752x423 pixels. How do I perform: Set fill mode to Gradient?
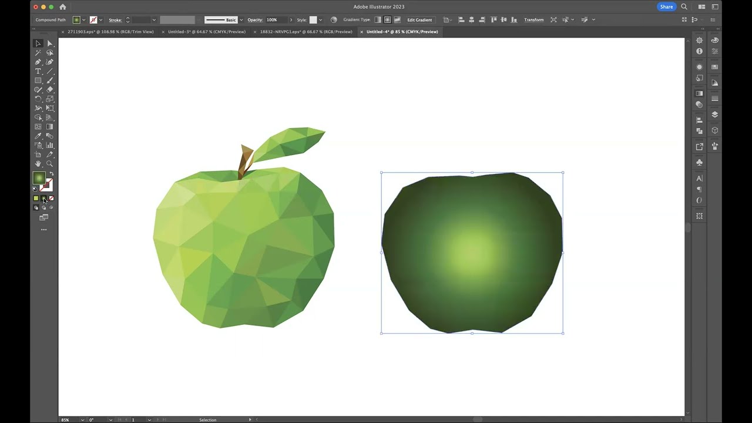(43, 199)
